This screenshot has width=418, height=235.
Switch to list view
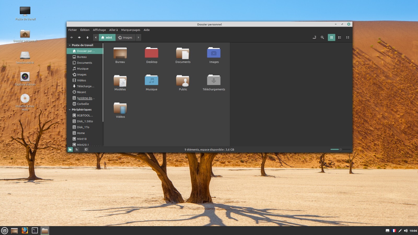click(x=340, y=37)
